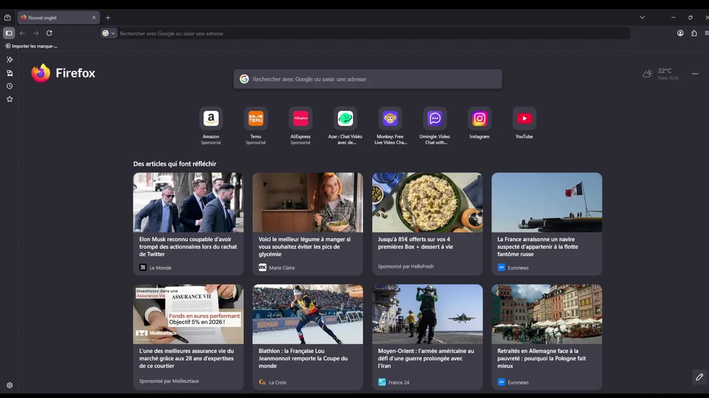This screenshot has width=709, height=398.
Task: Open the weather options three-dot menu
Action: [x=695, y=74]
